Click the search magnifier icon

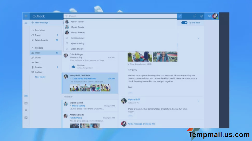(x=180, y=16)
